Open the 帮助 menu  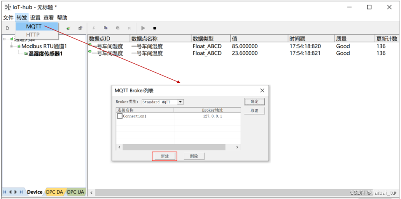pyautogui.click(x=62, y=17)
